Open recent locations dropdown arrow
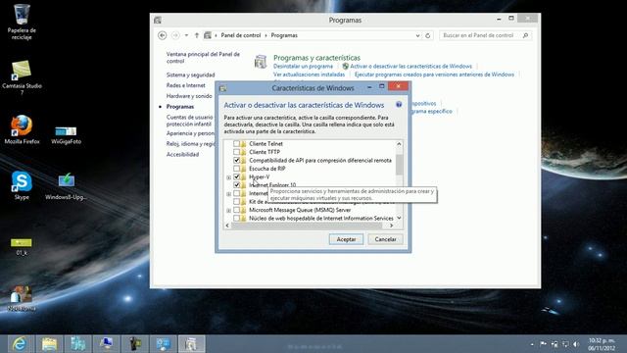Screen dimensions: 627x353 [186, 35]
